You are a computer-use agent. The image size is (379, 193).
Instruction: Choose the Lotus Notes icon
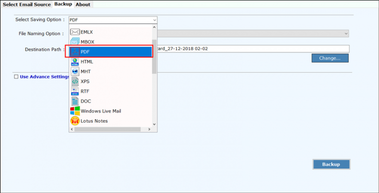[75, 121]
